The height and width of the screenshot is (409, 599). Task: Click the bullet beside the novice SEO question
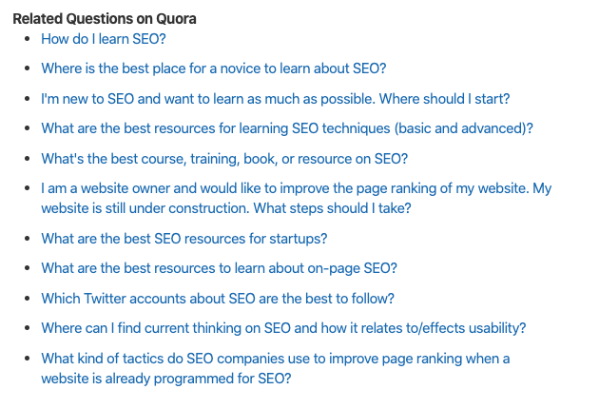pyautogui.click(x=28, y=68)
